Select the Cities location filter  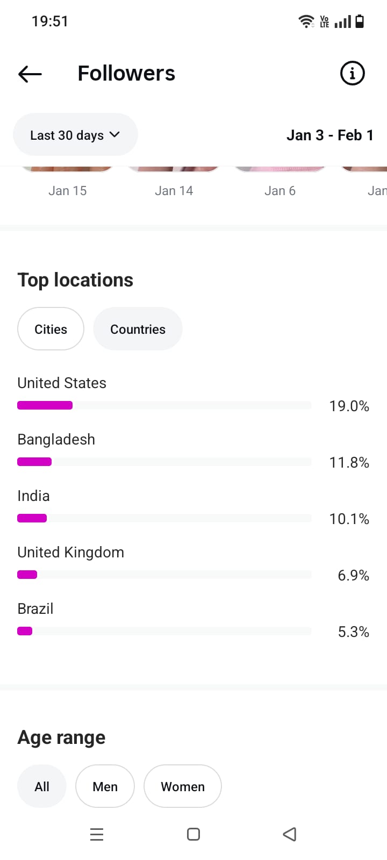(51, 329)
